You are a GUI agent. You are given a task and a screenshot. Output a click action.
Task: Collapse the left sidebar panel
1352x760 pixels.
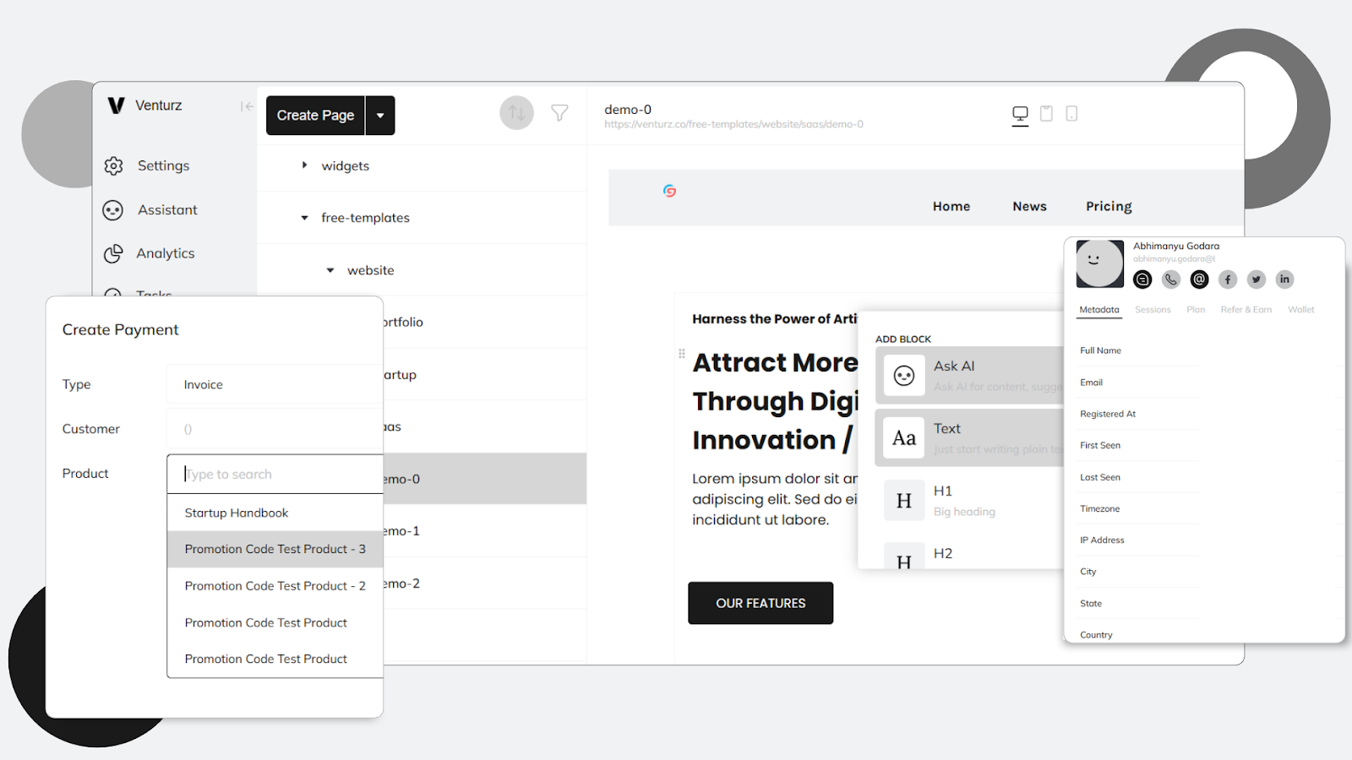pyautogui.click(x=246, y=106)
